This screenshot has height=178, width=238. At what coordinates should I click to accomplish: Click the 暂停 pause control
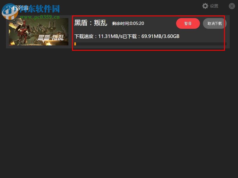click(188, 23)
